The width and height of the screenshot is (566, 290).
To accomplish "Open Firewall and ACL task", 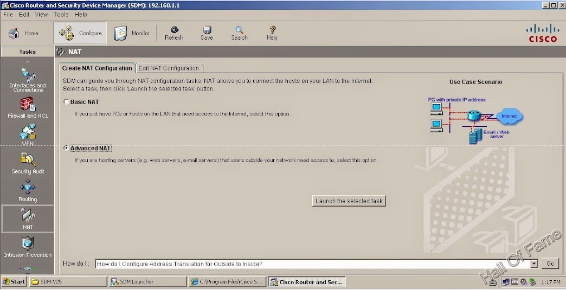I will coord(28,108).
